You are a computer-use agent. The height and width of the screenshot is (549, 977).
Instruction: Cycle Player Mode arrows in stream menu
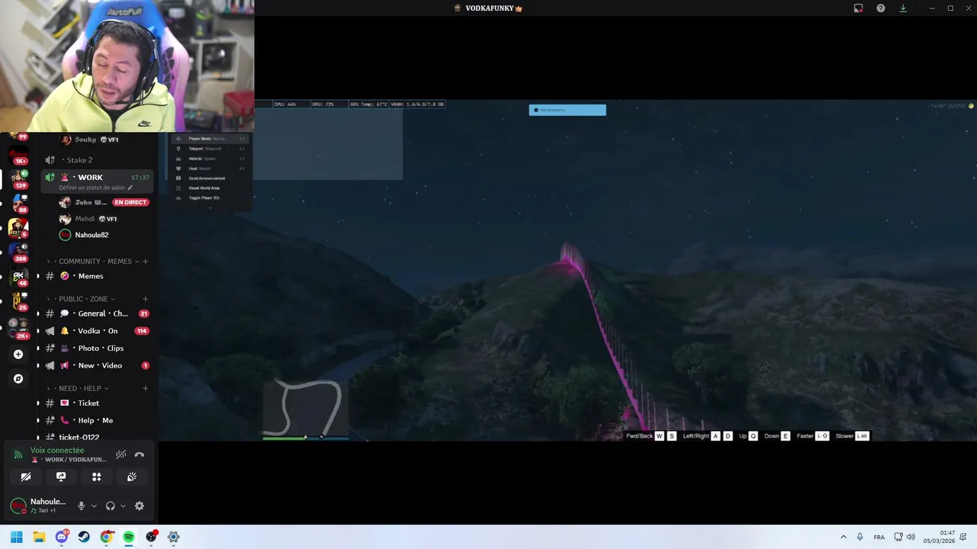tap(242, 139)
